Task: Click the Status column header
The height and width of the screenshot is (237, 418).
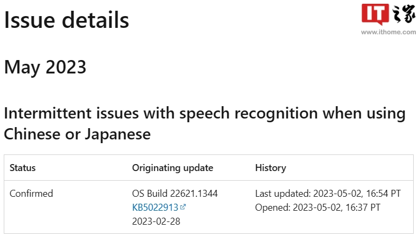Action: pos(23,168)
